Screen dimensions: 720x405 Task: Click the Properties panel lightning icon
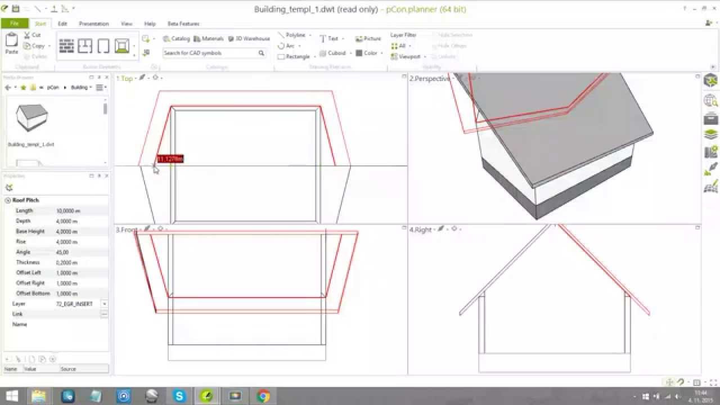9,188
